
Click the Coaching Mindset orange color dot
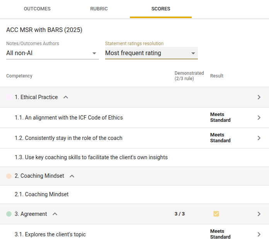tap(9, 176)
